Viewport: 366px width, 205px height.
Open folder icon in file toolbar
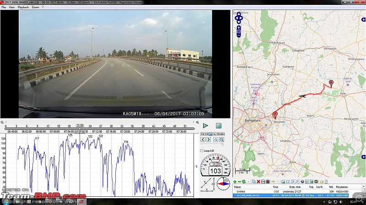(x=322, y=181)
